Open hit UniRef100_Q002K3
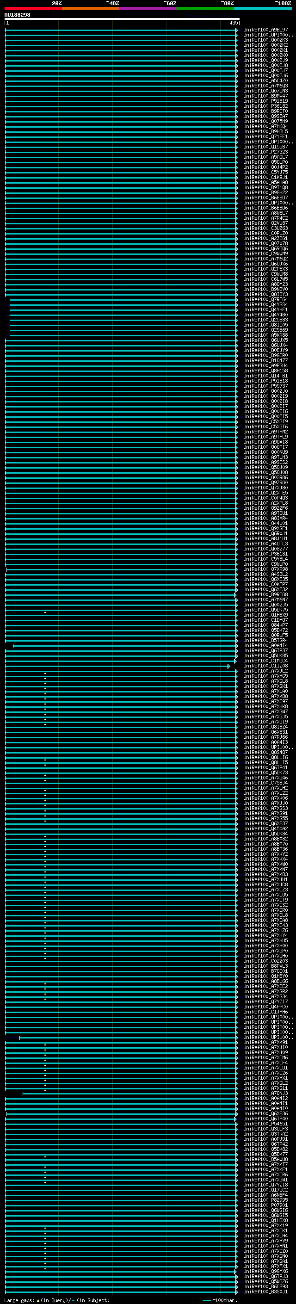Image resolution: width=296 pixels, height=1304 pixels. (x=265, y=40)
